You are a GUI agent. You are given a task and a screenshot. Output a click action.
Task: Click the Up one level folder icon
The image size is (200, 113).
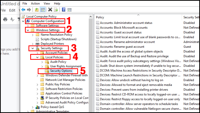pos(37,10)
